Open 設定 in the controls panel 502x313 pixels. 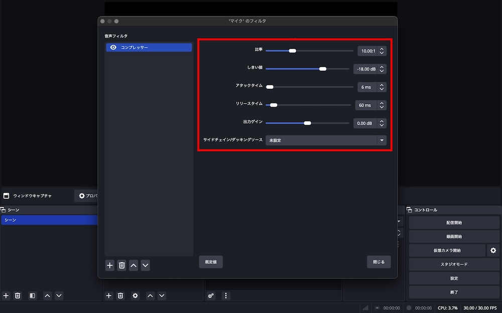(x=454, y=278)
